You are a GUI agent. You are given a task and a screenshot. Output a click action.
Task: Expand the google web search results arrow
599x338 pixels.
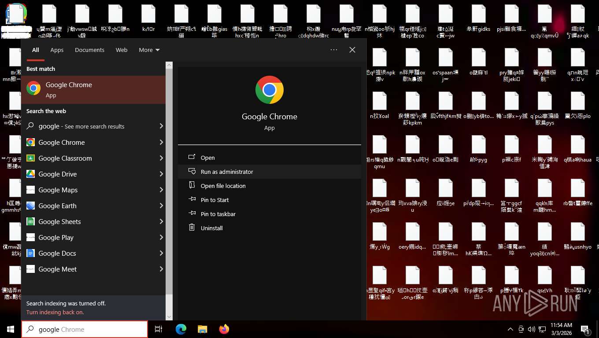click(x=161, y=126)
